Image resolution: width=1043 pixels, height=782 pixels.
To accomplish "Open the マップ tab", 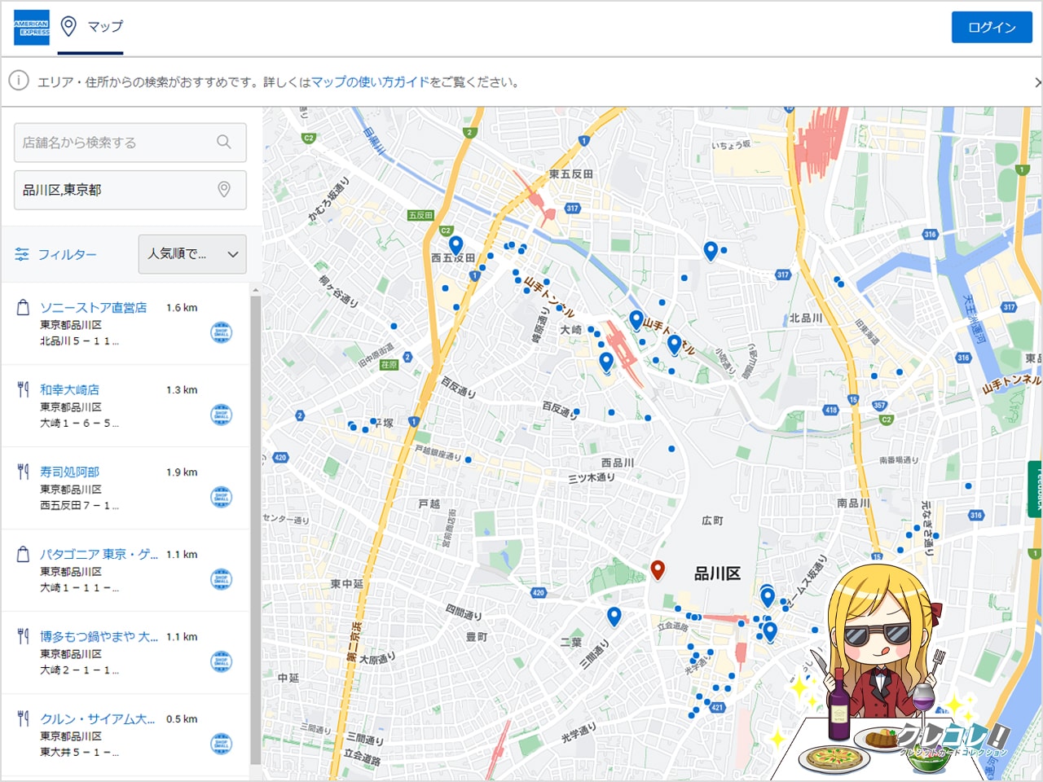I will pyautogui.click(x=92, y=27).
